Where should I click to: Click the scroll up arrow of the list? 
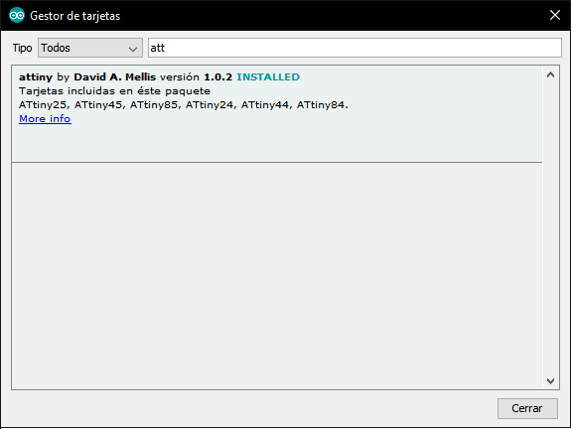tap(550, 75)
